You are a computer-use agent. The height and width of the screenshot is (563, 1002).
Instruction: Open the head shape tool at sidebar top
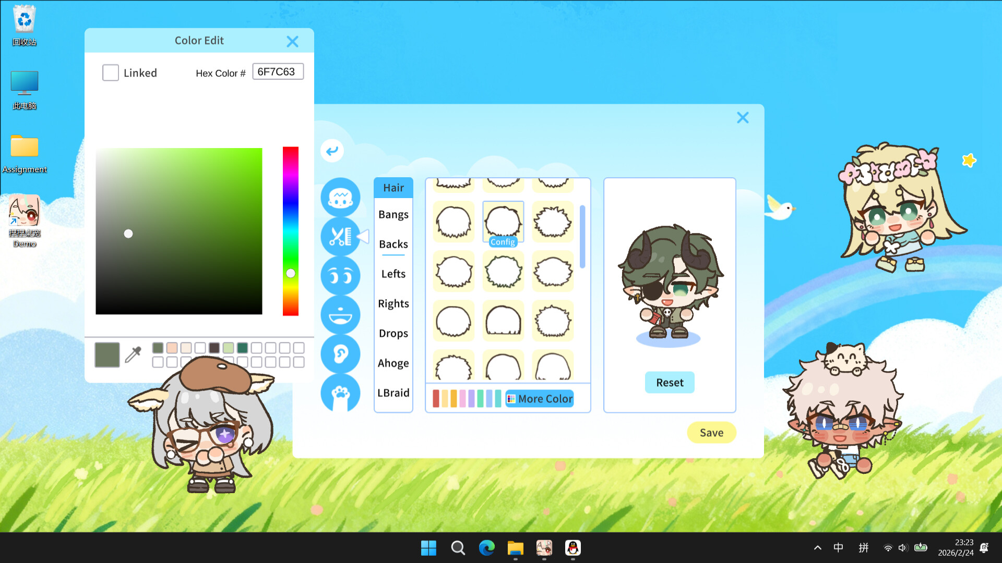coord(340,198)
